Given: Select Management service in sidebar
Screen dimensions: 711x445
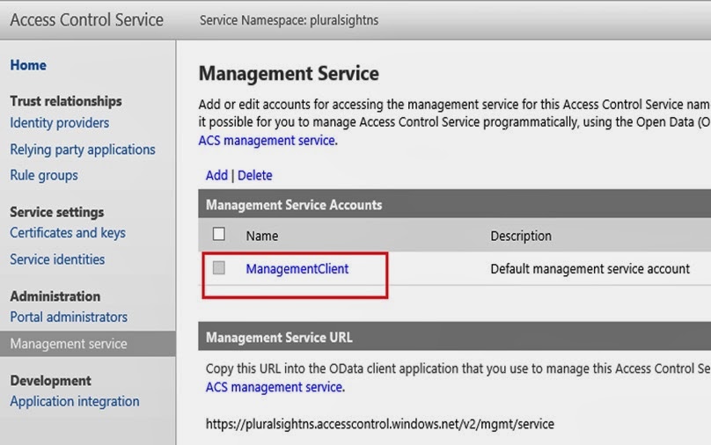Looking at the screenshot, I should pos(69,344).
